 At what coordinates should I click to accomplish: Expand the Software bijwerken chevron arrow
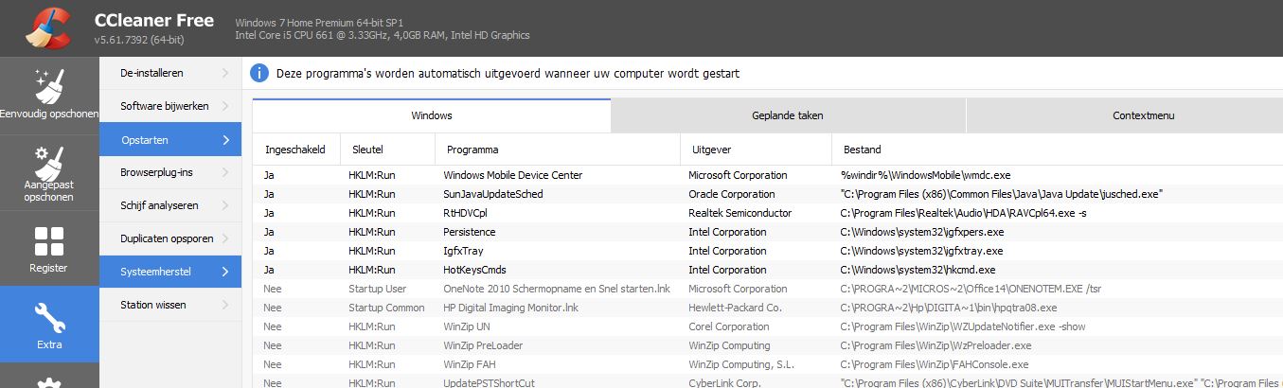coord(225,106)
